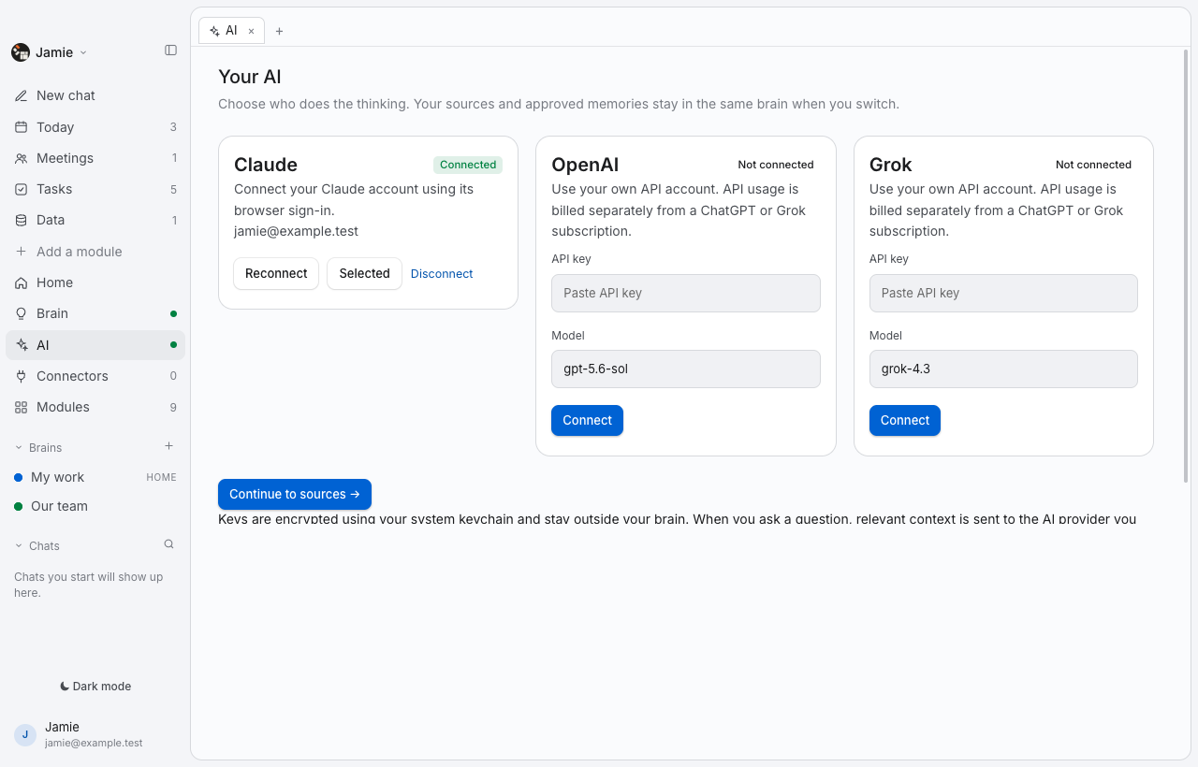Click the Your AI heading
Screen dimensions: 1198x767
pyautogui.click(x=250, y=77)
